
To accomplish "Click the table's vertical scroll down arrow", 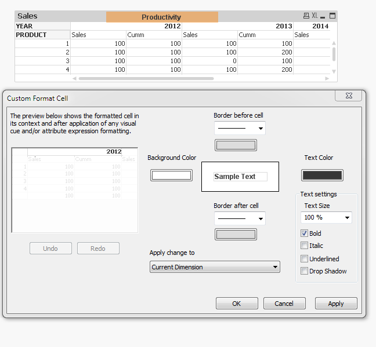I will click(334, 71).
